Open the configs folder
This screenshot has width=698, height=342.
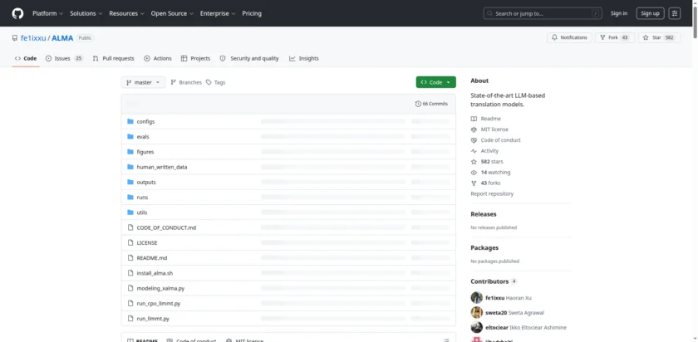(145, 121)
